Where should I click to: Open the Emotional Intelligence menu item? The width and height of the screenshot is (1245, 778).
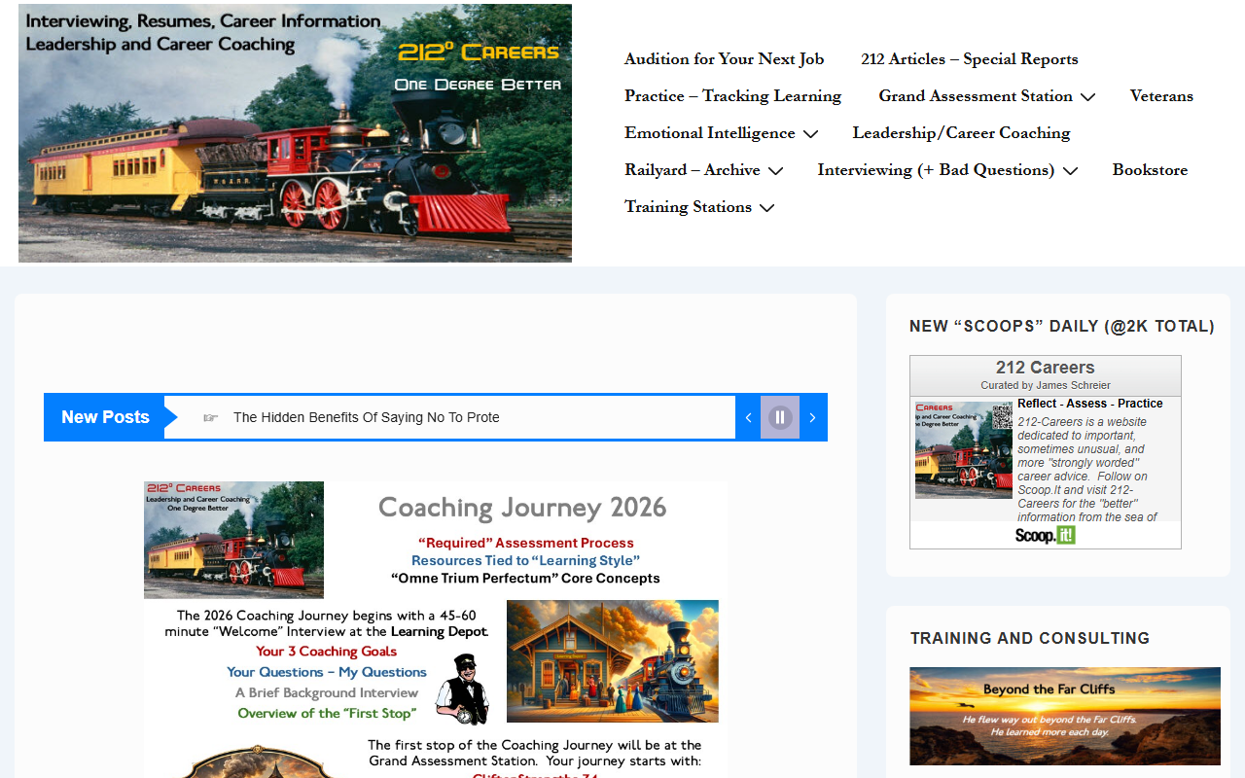tap(710, 133)
